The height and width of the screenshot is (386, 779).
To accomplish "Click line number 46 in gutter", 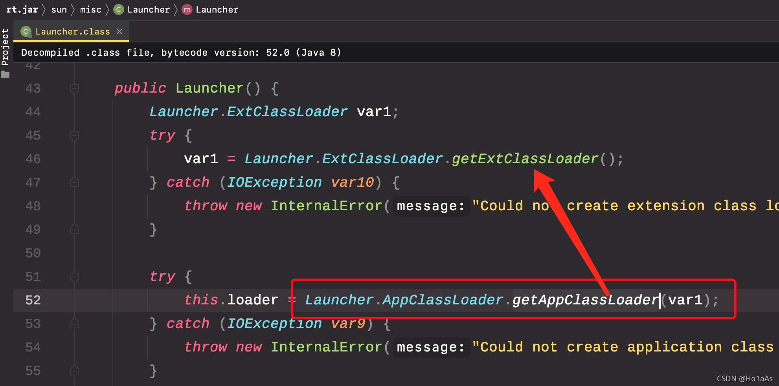I will pyautogui.click(x=33, y=159).
